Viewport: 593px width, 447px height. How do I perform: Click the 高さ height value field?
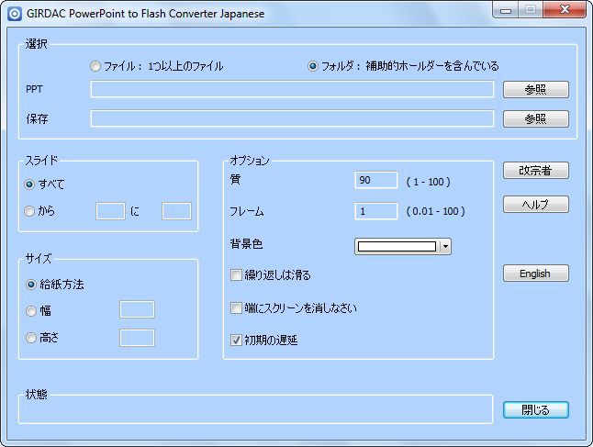tap(137, 338)
